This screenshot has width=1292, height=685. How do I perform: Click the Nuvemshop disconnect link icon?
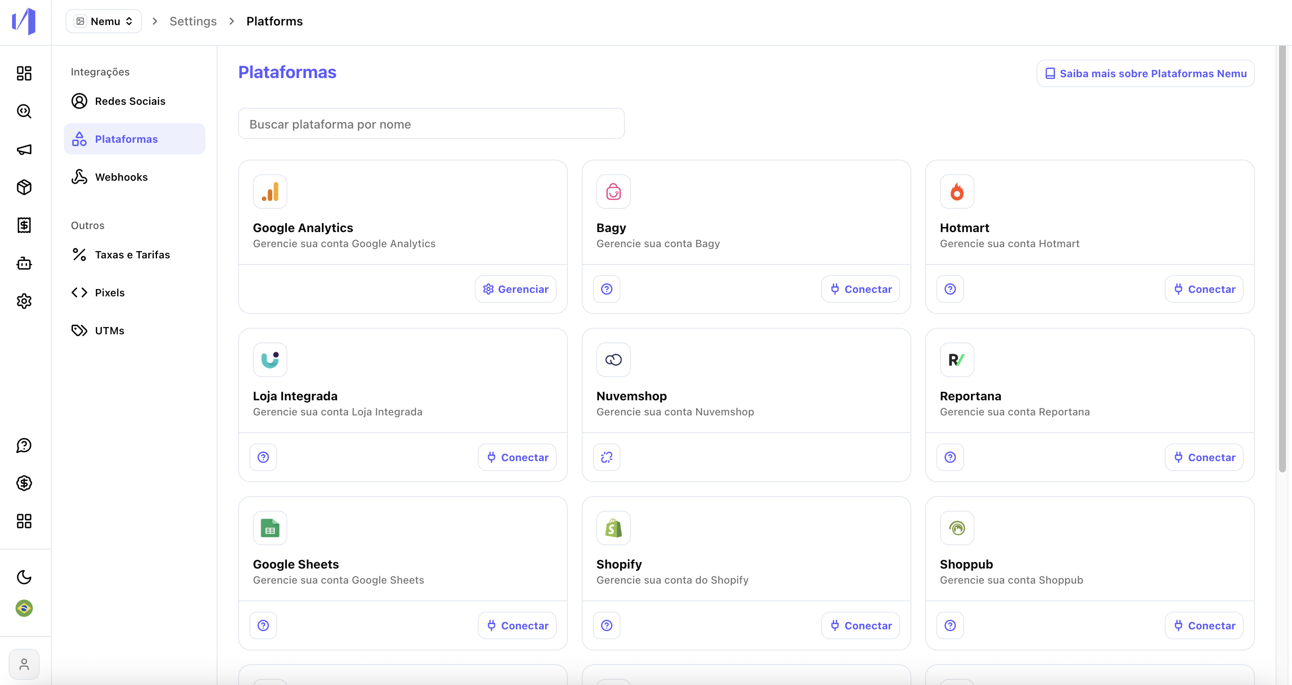pos(607,457)
